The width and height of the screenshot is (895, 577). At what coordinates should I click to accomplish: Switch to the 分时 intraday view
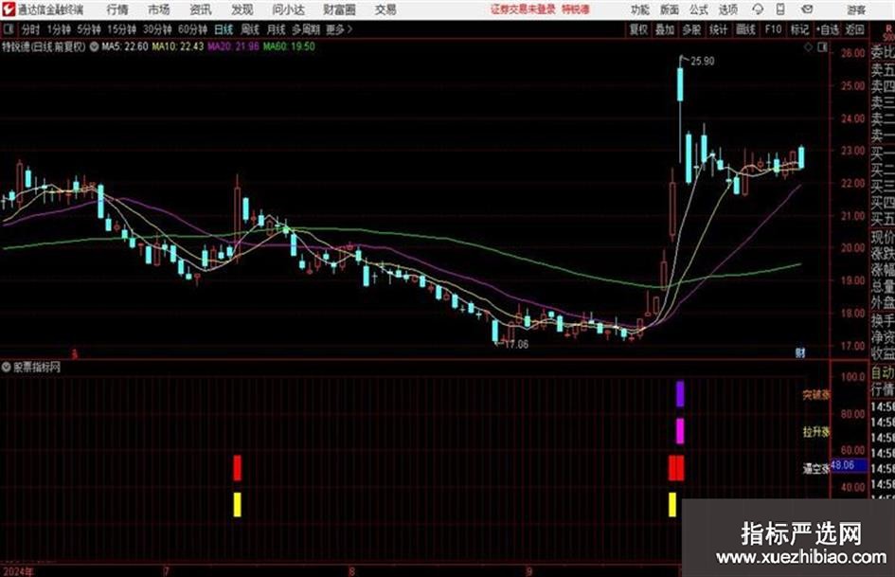click(x=31, y=29)
